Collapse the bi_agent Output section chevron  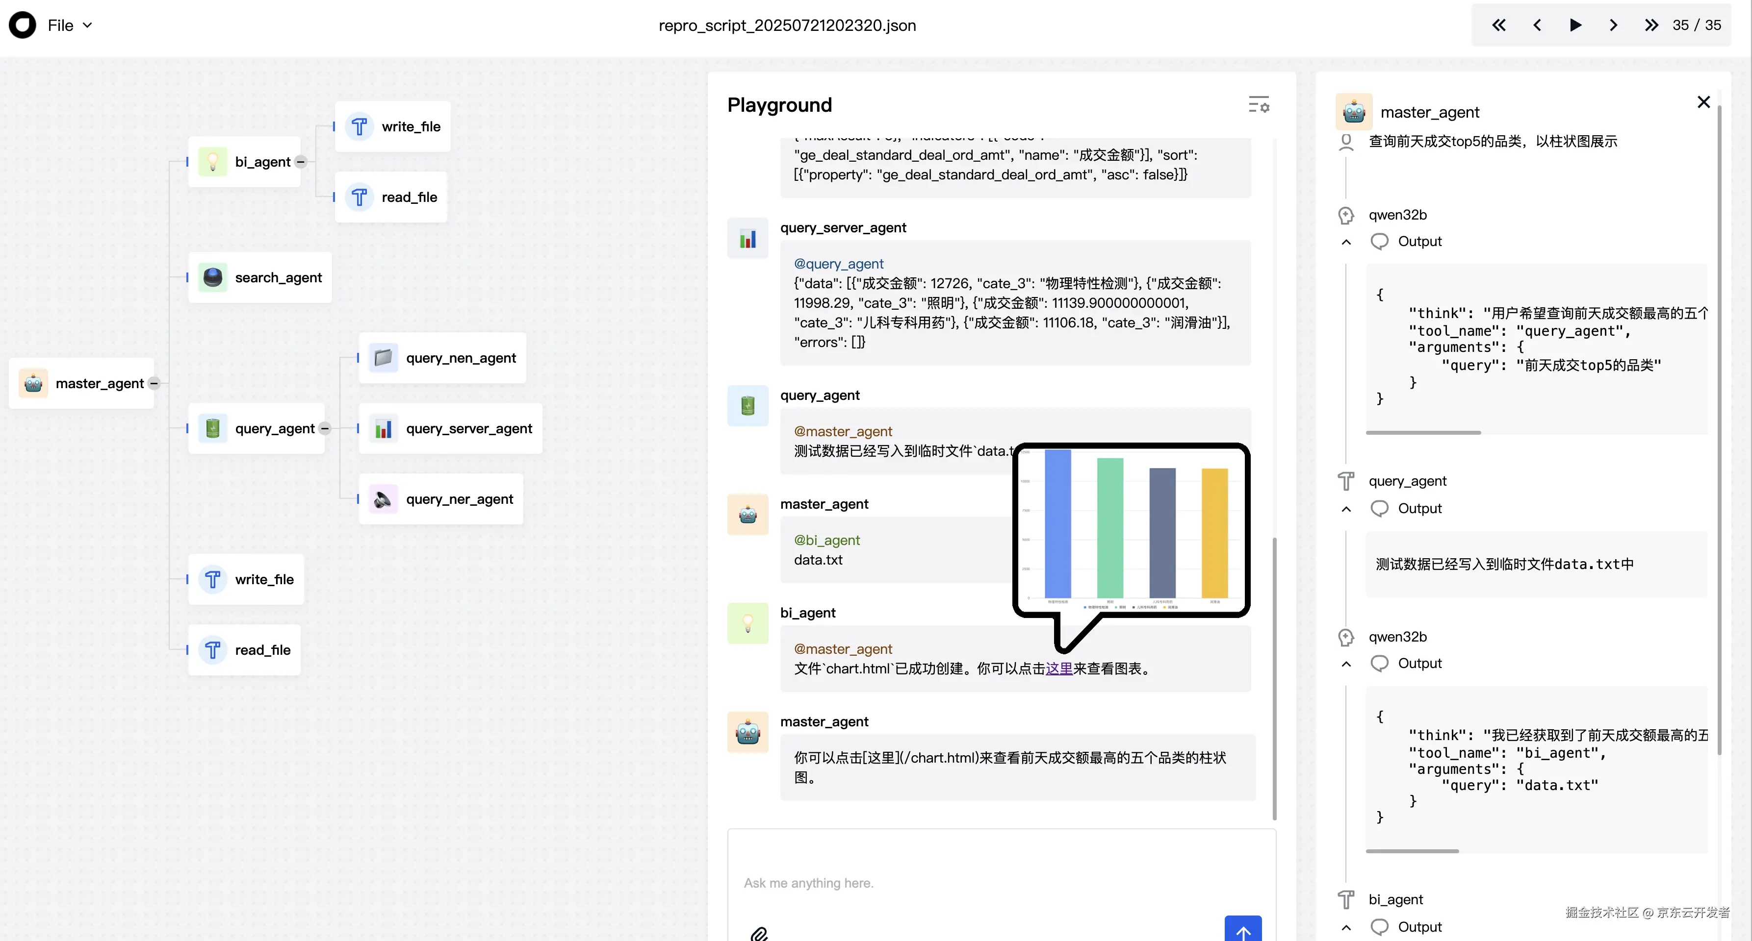coord(1346,927)
